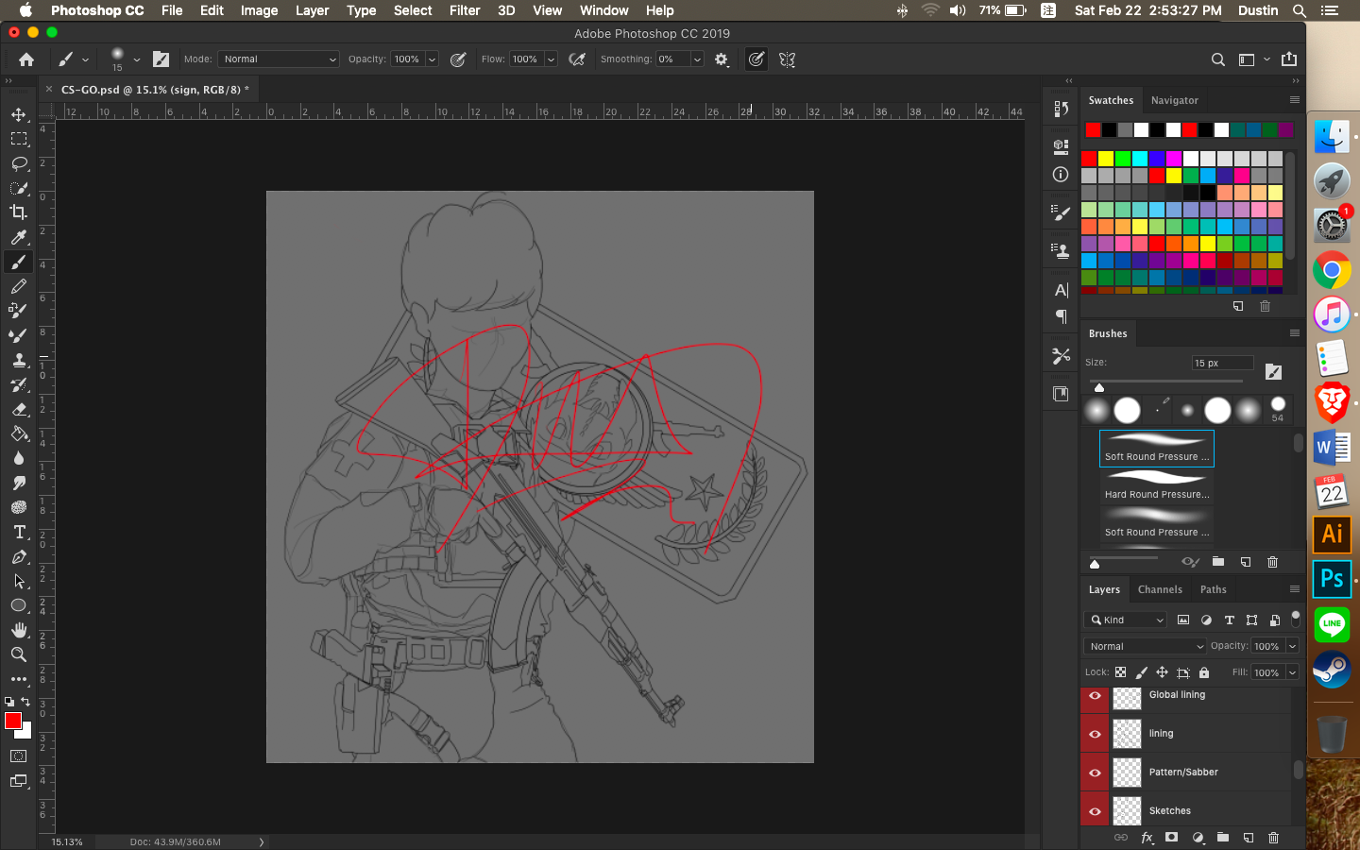1360x850 pixels.
Task: Select the Horizontal Type tool
Action: pyautogui.click(x=19, y=532)
